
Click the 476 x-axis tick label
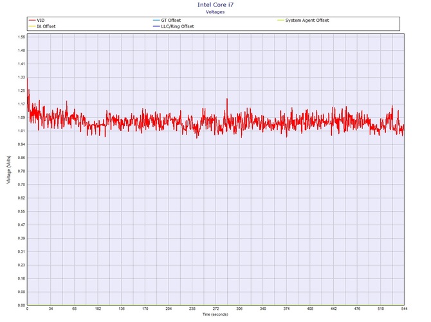coord(357,309)
